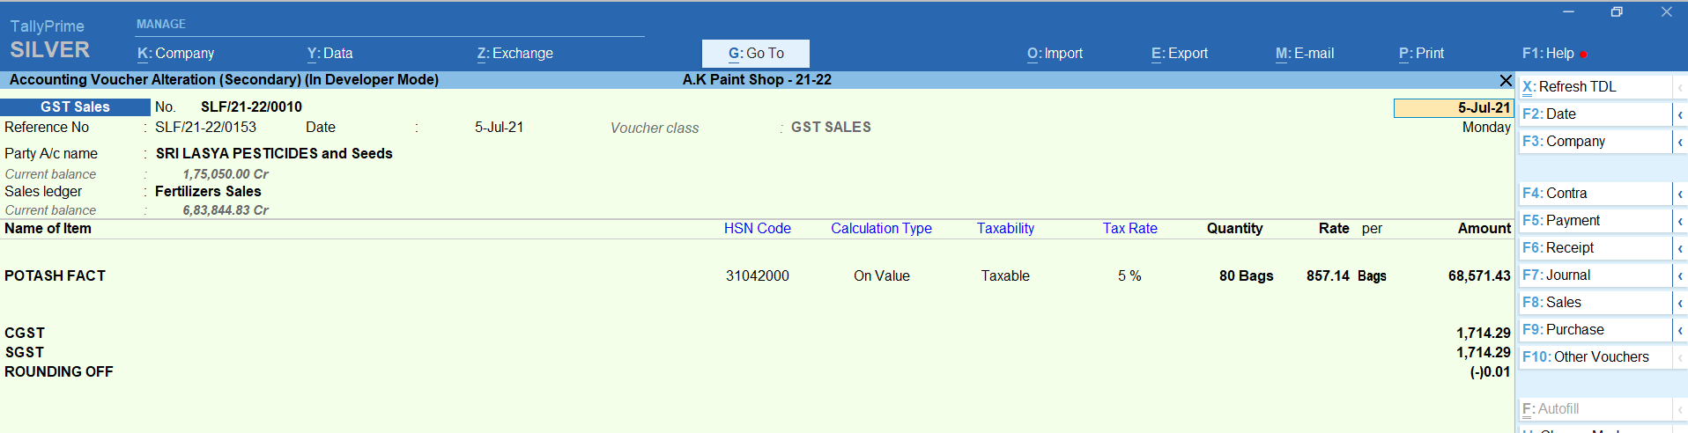This screenshot has width=1688, height=433.
Task: Expand arrow beside F10: Other Vouchers
Action: point(1680,357)
